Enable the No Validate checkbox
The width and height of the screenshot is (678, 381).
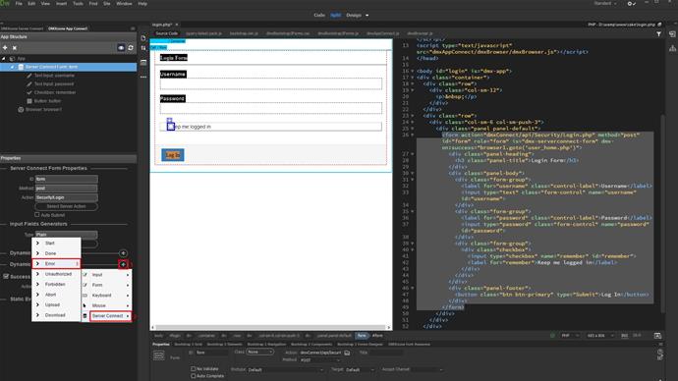tap(194, 369)
